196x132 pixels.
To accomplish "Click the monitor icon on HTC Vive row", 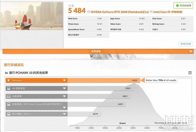I will [x=9, y=104].
